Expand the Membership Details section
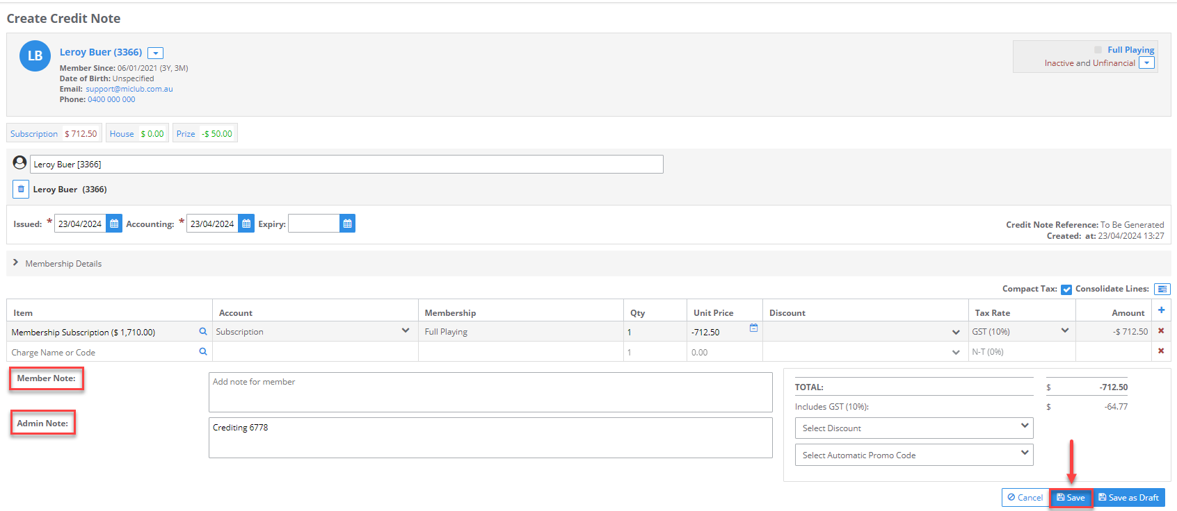This screenshot has width=1177, height=511. (x=15, y=262)
